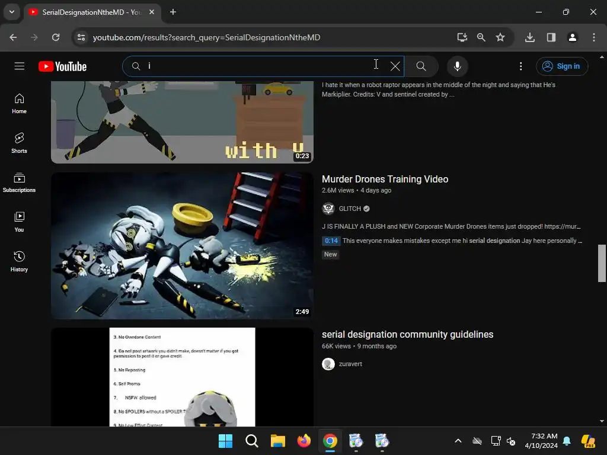Open the You section in sidebar
This screenshot has width=607, height=455.
19,222
